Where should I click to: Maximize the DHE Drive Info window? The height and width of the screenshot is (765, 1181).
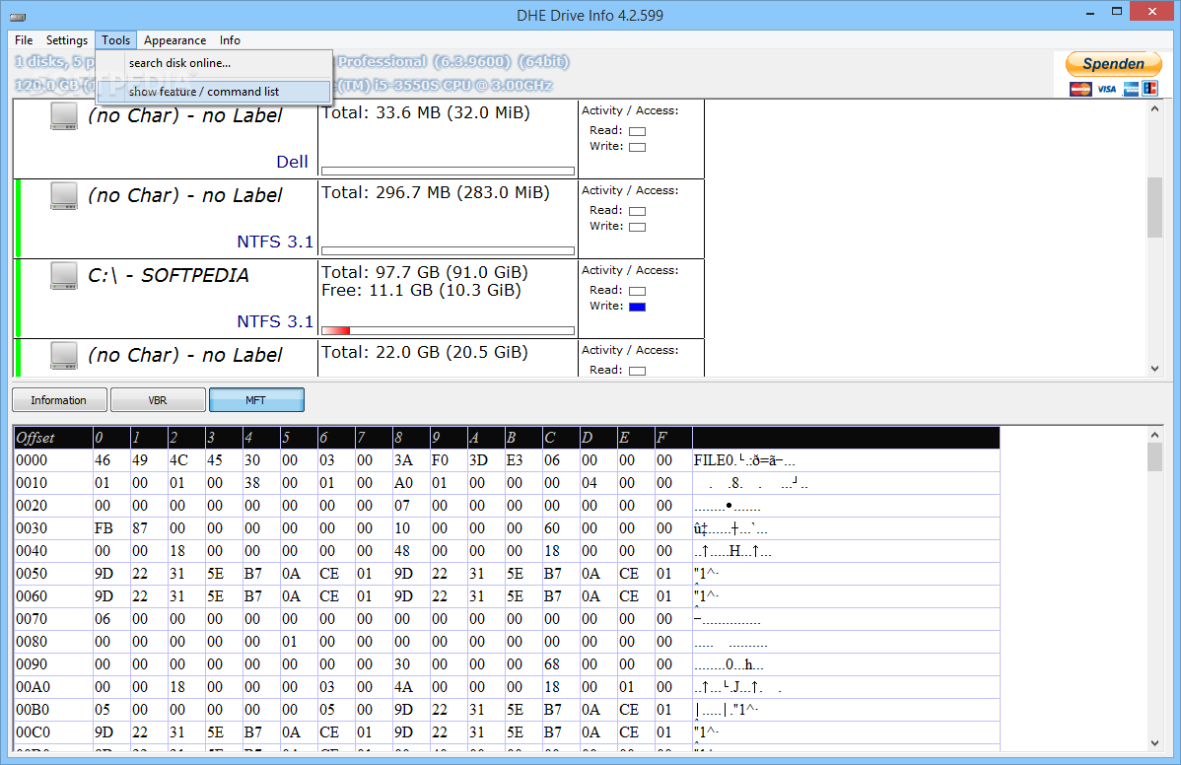[x=1117, y=12]
